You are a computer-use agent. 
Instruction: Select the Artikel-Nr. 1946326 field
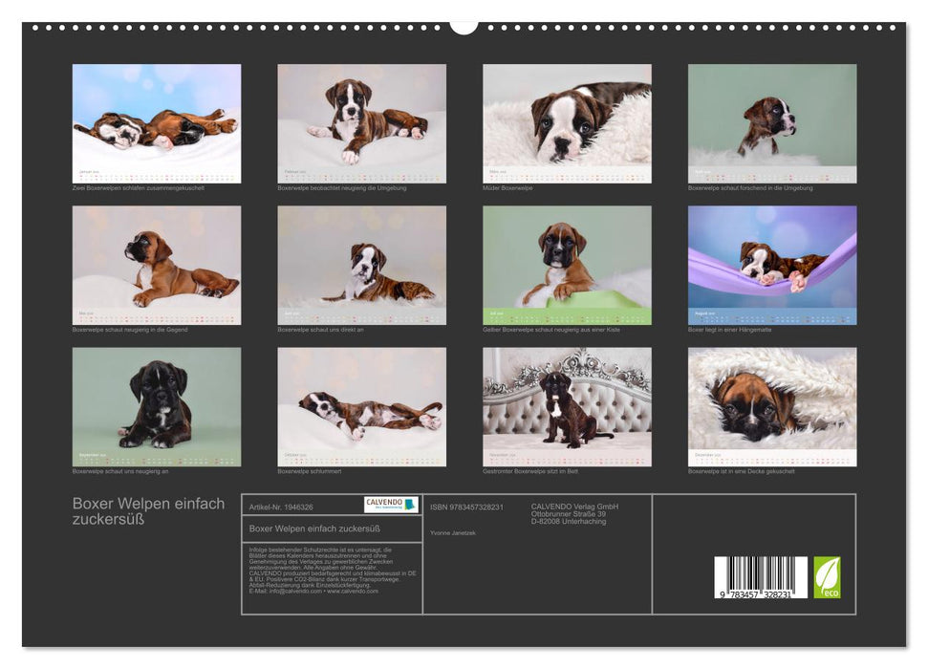pos(282,507)
